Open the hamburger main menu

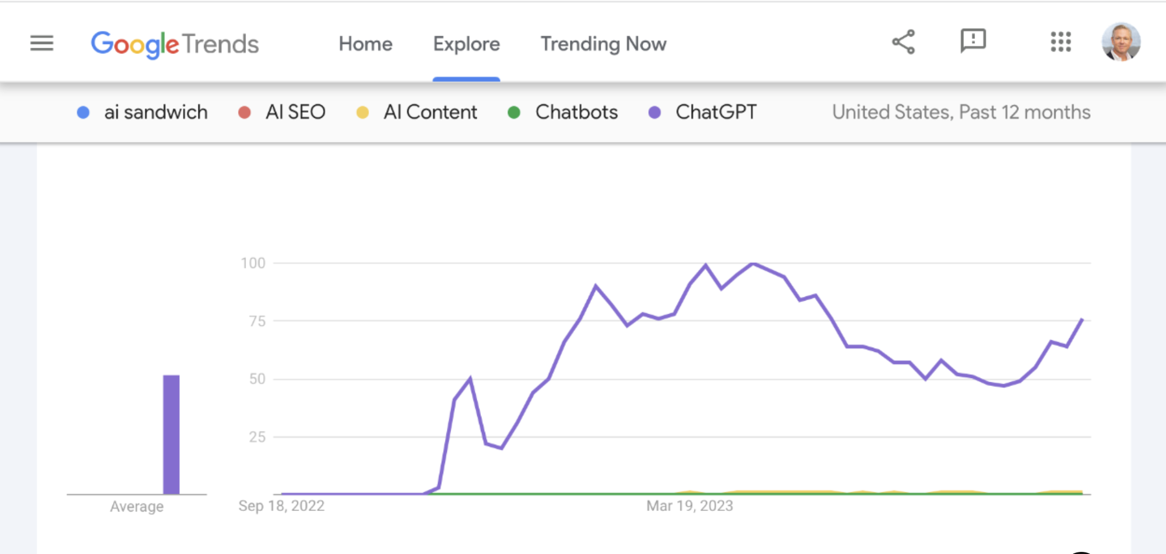click(x=42, y=43)
